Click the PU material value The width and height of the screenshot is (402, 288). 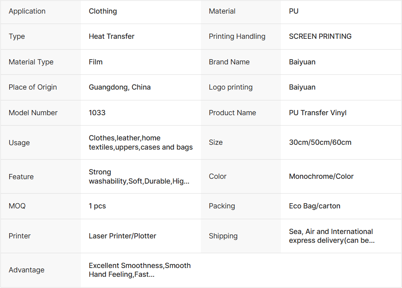(x=294, y=11)
